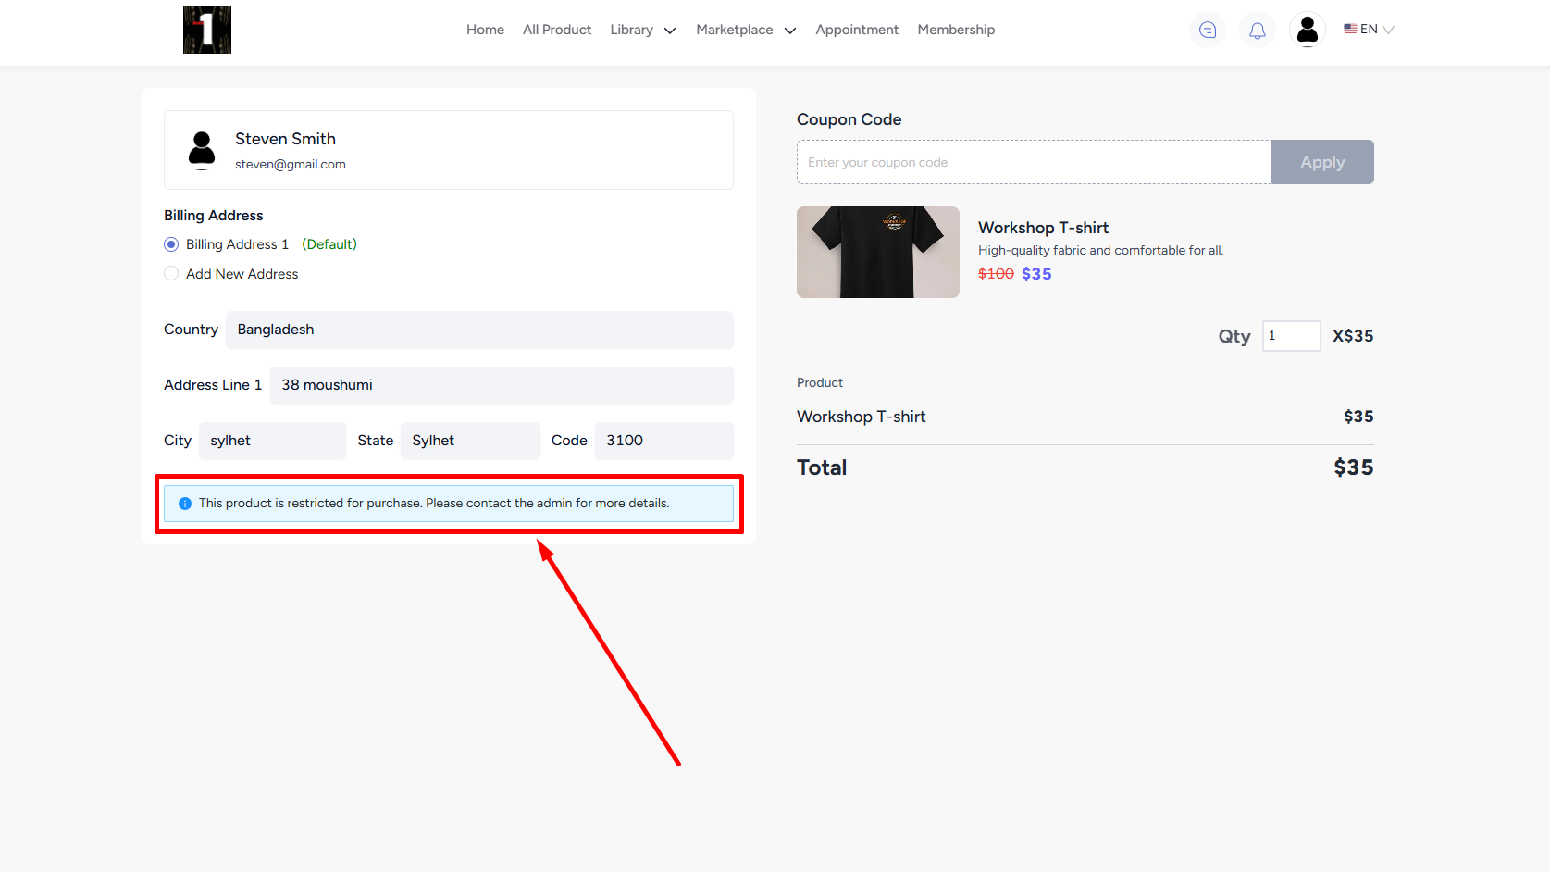Click the info icon in restriction notice
The image size is (1550, 872).
point(185,504)
